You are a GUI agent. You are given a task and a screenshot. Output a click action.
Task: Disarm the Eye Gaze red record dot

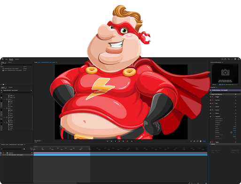(x=212, y=100)
